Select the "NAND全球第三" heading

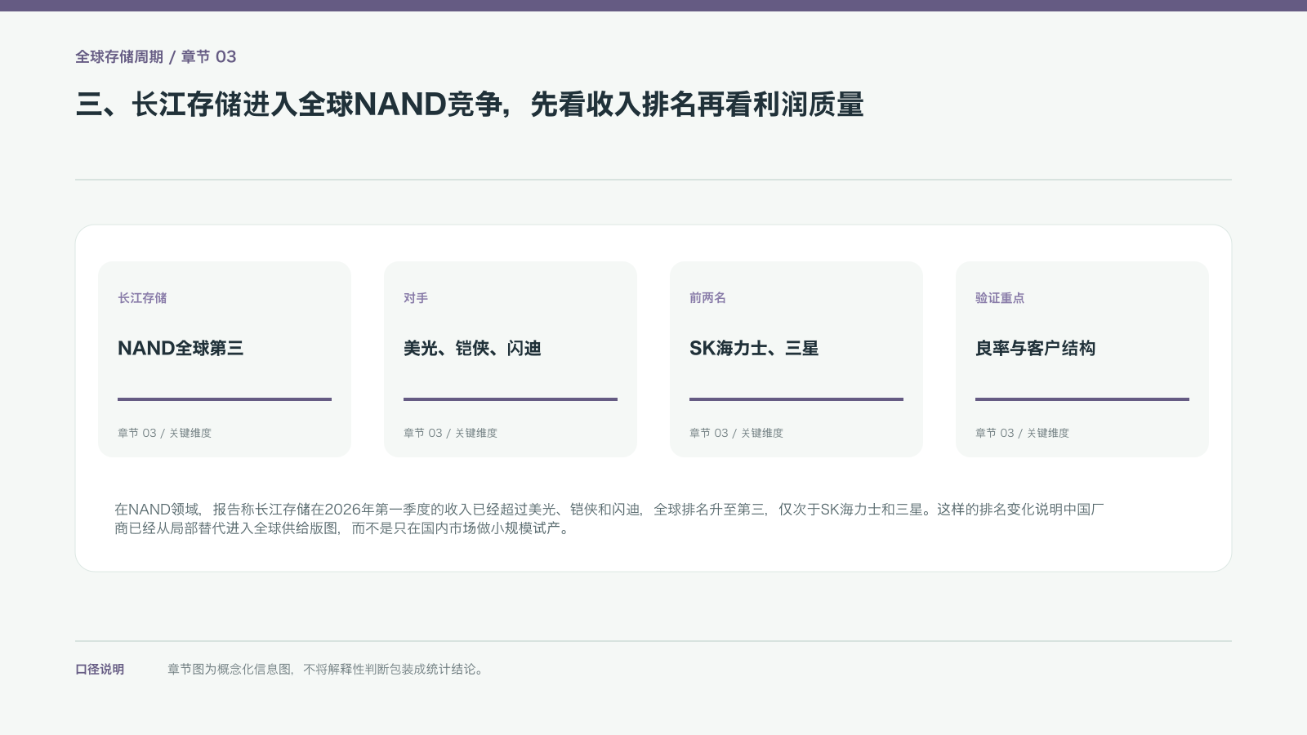tap(181, 348)
